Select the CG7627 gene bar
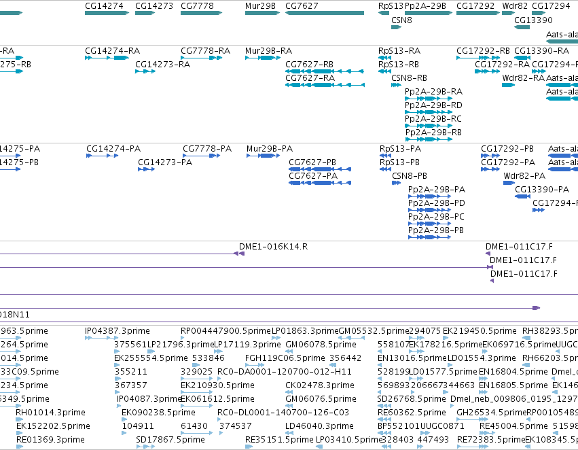 click(x=325, y=13)
